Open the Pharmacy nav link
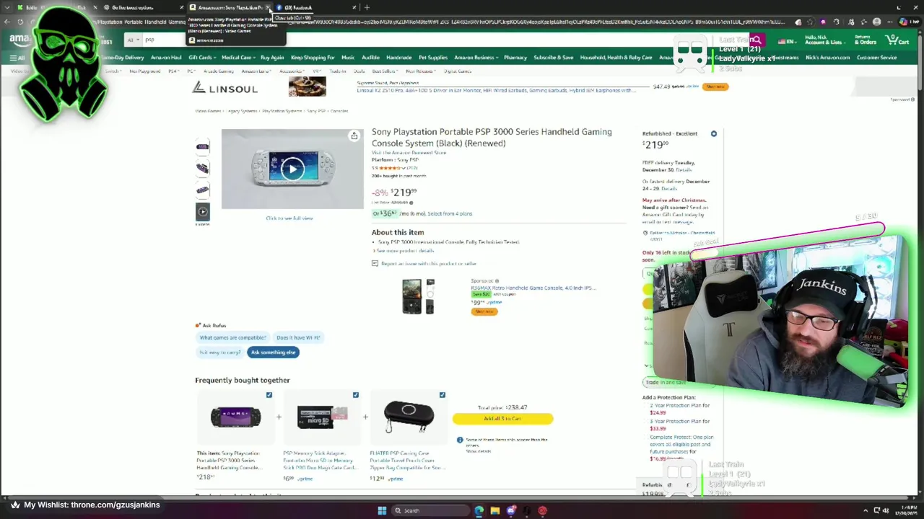Viewport: 924px width, 519px height. coord(515,58)
